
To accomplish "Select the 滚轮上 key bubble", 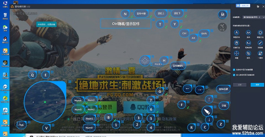I will tap(161, 14).
